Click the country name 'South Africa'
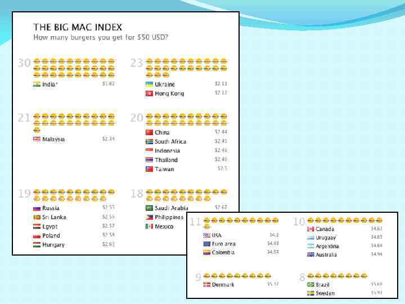 point(170,142)
